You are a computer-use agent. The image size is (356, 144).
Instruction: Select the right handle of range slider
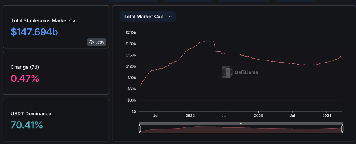342,129
